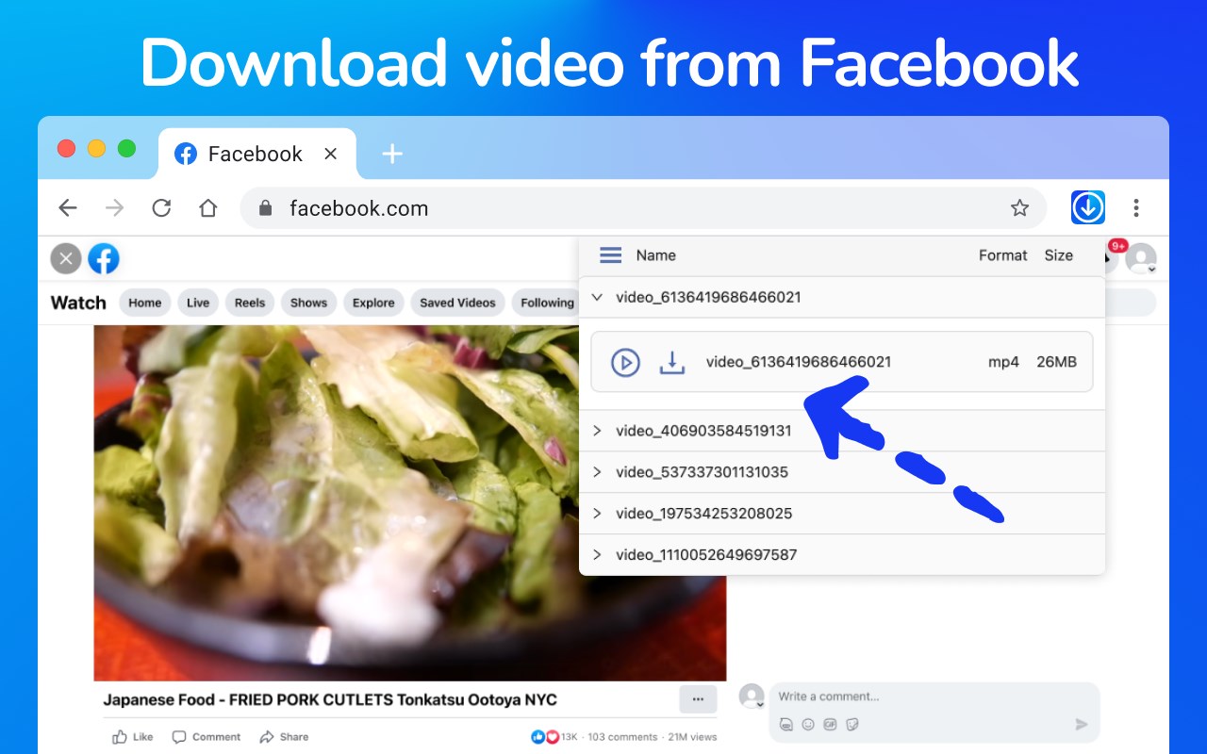Click the browser forward arrow

click(115, 208)
